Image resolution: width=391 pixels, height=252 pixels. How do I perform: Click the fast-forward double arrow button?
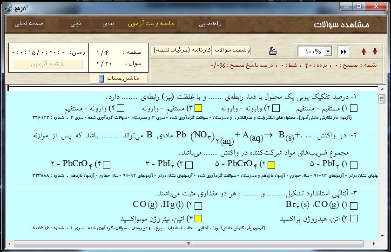(344, 52)
